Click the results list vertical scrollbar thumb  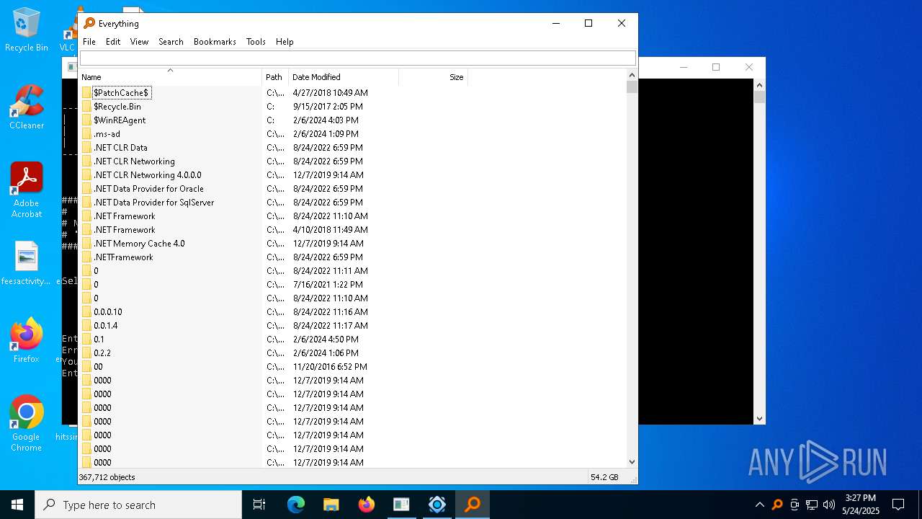click(x=632, y=87)
